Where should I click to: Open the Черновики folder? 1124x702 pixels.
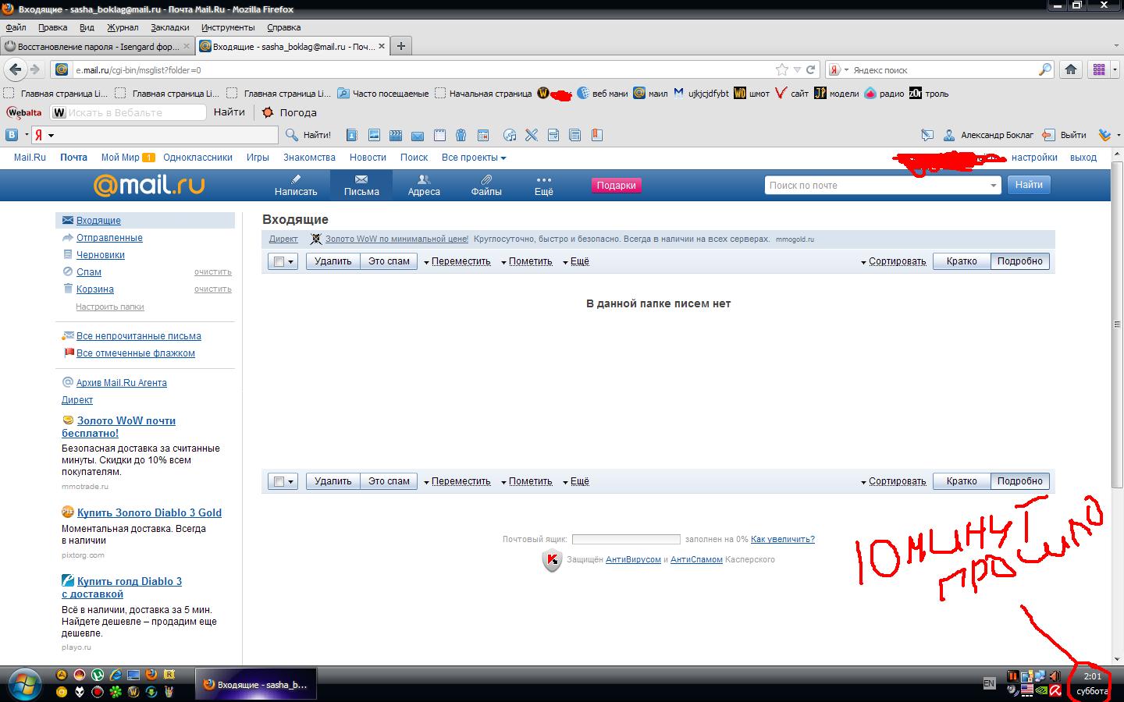tap(101, 255)
